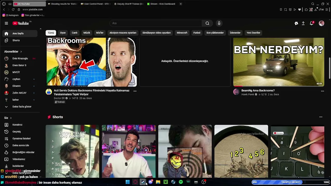Select the Mix'ler filter chip
The height and width of the screenshot is (186, 331).
100,33
